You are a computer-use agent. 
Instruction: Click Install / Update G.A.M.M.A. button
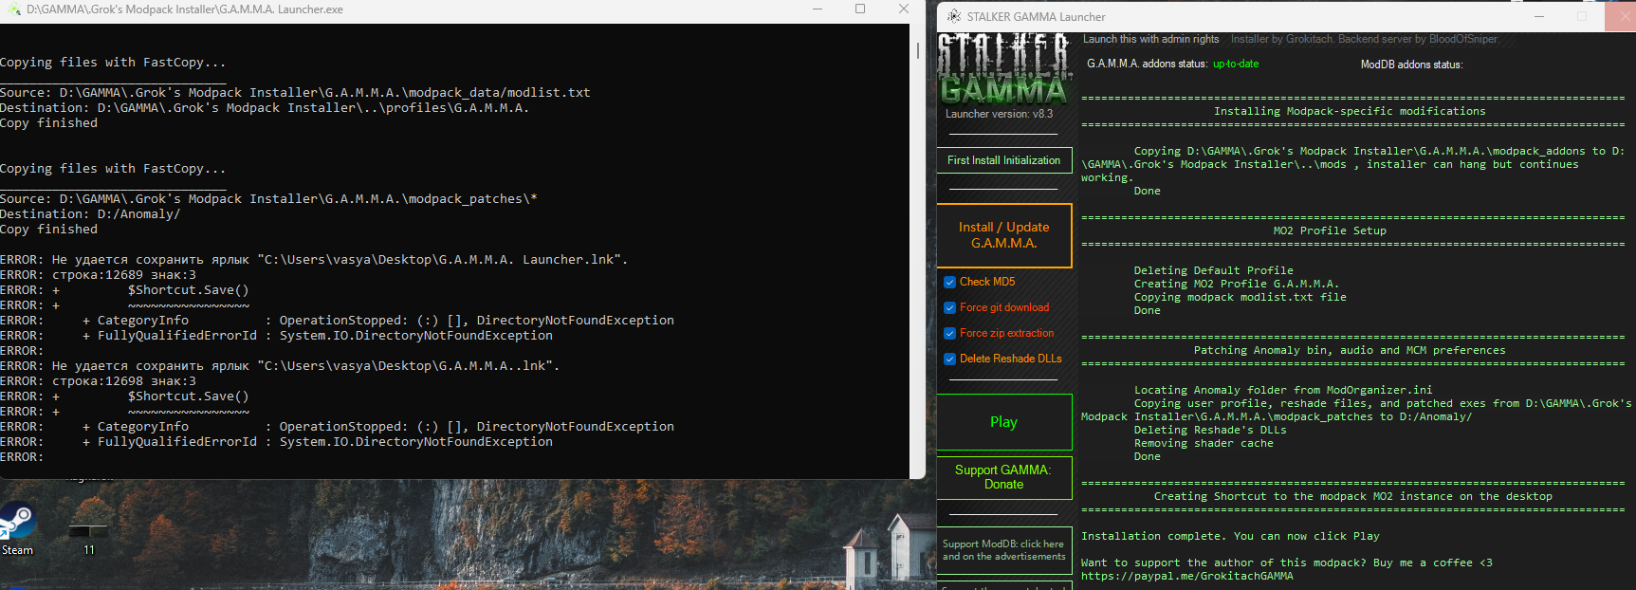point(1003,235)
